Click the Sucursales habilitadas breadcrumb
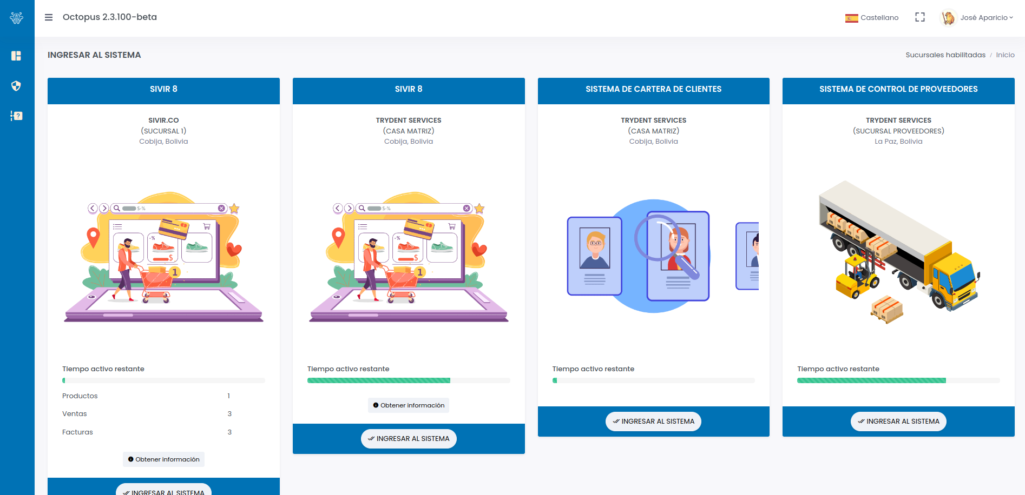Image resolution: width=1025 pixels, height=495 pixels. (945, 55)
